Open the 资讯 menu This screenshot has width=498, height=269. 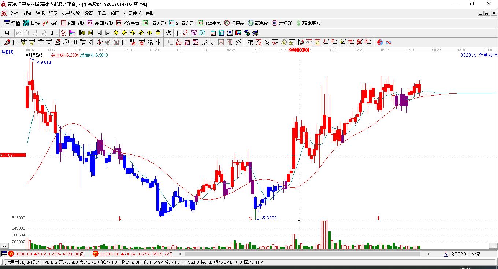[40, 14]
